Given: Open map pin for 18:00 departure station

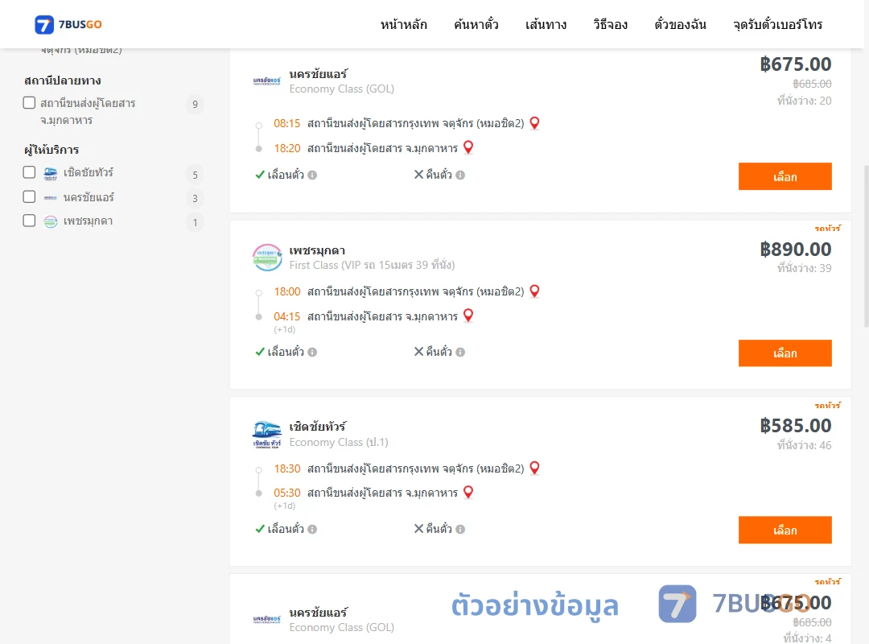Looking at the screenshot, I should [534, 291].
